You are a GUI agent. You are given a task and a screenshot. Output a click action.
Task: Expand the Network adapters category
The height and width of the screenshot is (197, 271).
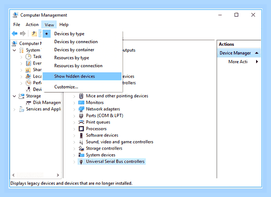click(x=74, y=109)
